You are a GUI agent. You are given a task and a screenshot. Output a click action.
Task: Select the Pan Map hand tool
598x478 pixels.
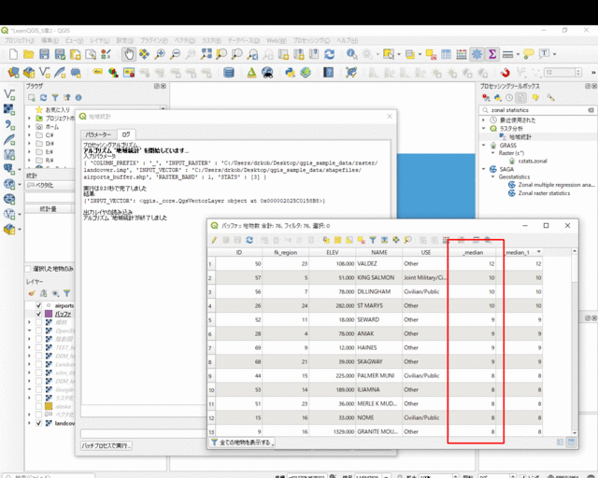point(129,54)
